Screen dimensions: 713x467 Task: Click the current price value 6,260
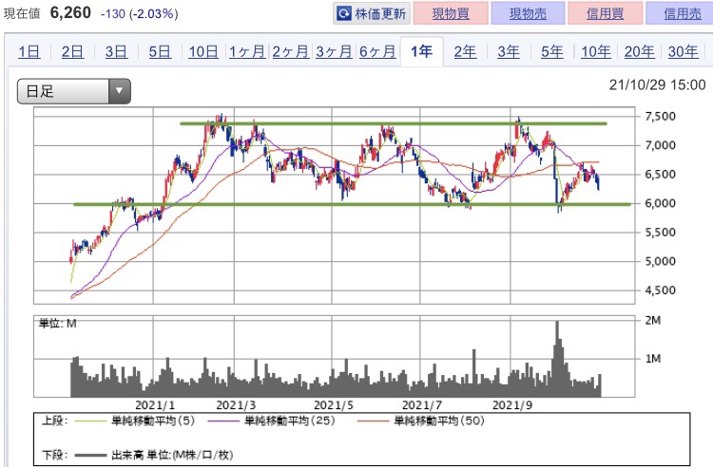click(70, 12)
